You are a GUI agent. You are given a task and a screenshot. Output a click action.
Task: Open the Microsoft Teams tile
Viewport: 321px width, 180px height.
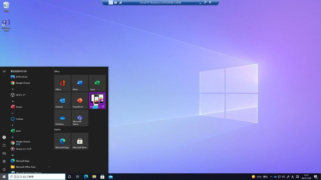click(80, 118)
